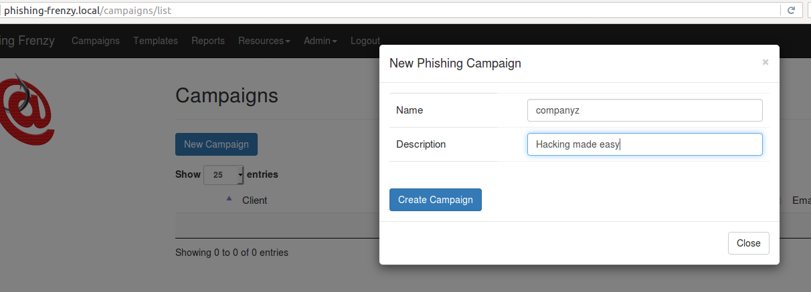Click the Create Campaign button
This screenshot has height=292, width=811.
[x=436, y=200]
